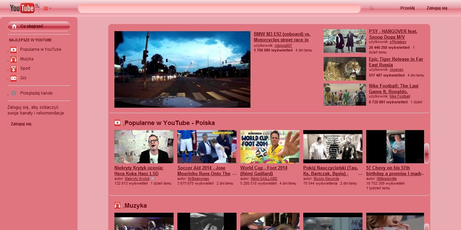
Task: Open the guide menu hamburger icon
Action: point(45,8)
